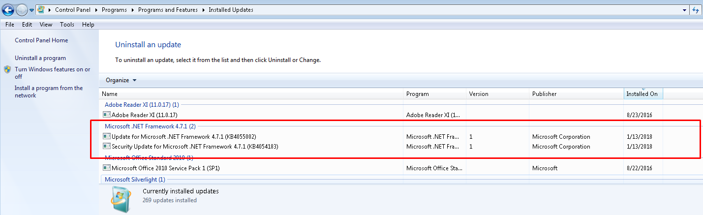Click the Uninstall a program link

point(40,58)
